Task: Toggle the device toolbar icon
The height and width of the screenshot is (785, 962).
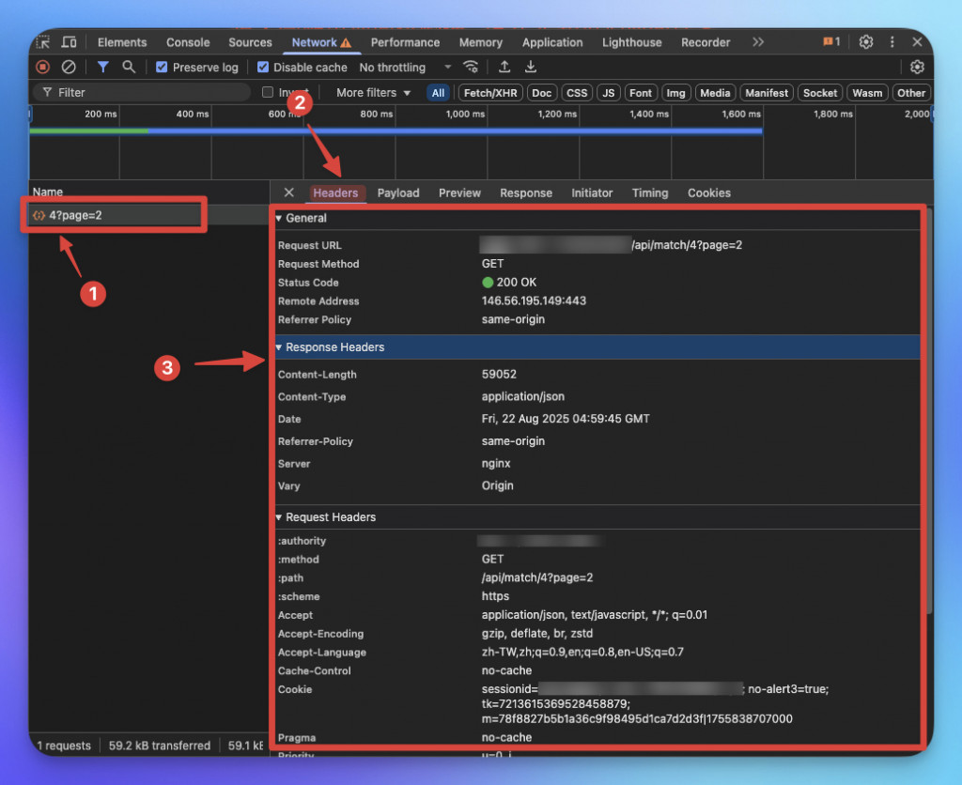Action: coord(69,42)
